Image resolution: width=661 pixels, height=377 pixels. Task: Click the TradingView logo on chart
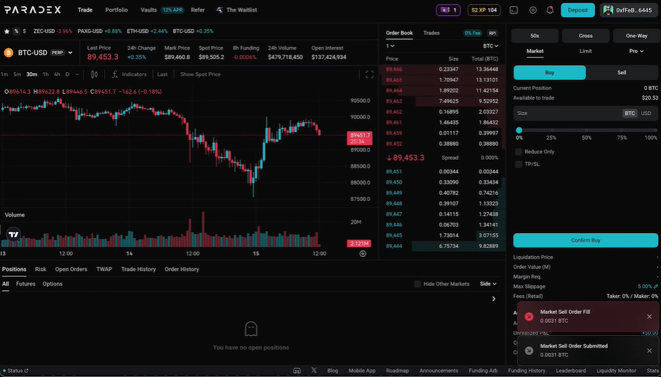14,235
